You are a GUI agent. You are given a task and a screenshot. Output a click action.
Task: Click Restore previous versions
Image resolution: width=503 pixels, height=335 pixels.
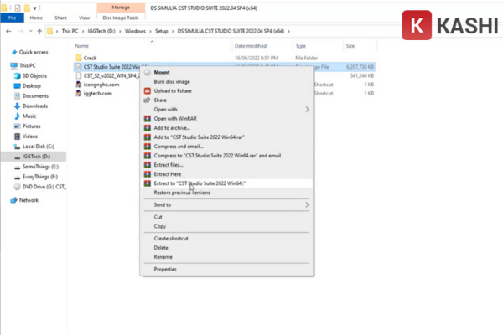tap(182, 193)
